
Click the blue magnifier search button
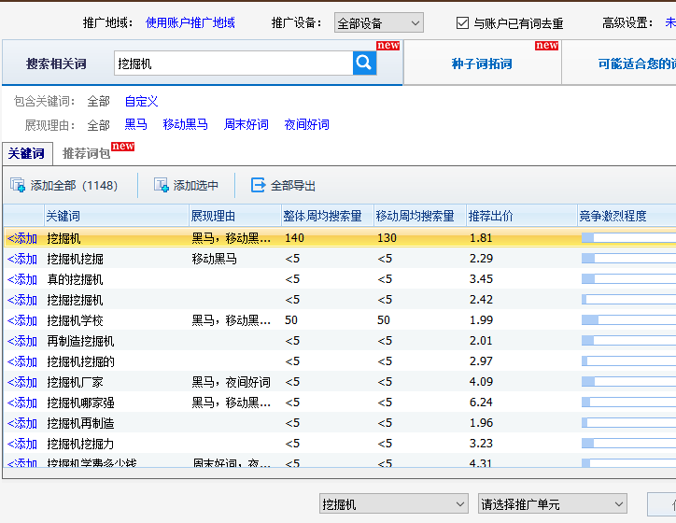coord(364,64)
